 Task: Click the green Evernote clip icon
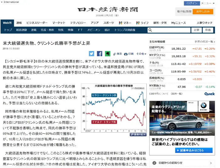coord(108,54)
